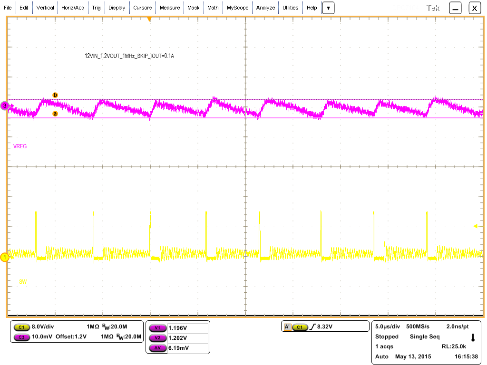487x365 pixels.
Task: Click the C3 vertical settings badge
Action: tap(21, 336)
